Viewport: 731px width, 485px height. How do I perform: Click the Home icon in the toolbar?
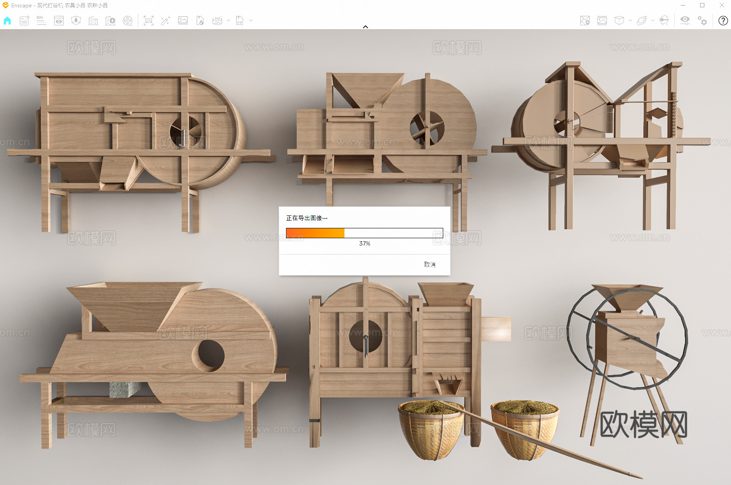(x=7, y=21)
